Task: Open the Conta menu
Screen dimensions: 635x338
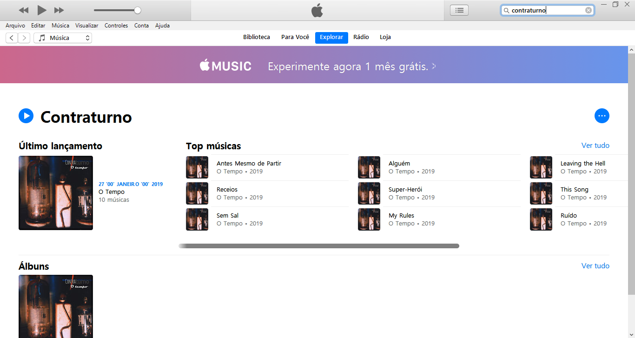Action: tap(141, 26)
